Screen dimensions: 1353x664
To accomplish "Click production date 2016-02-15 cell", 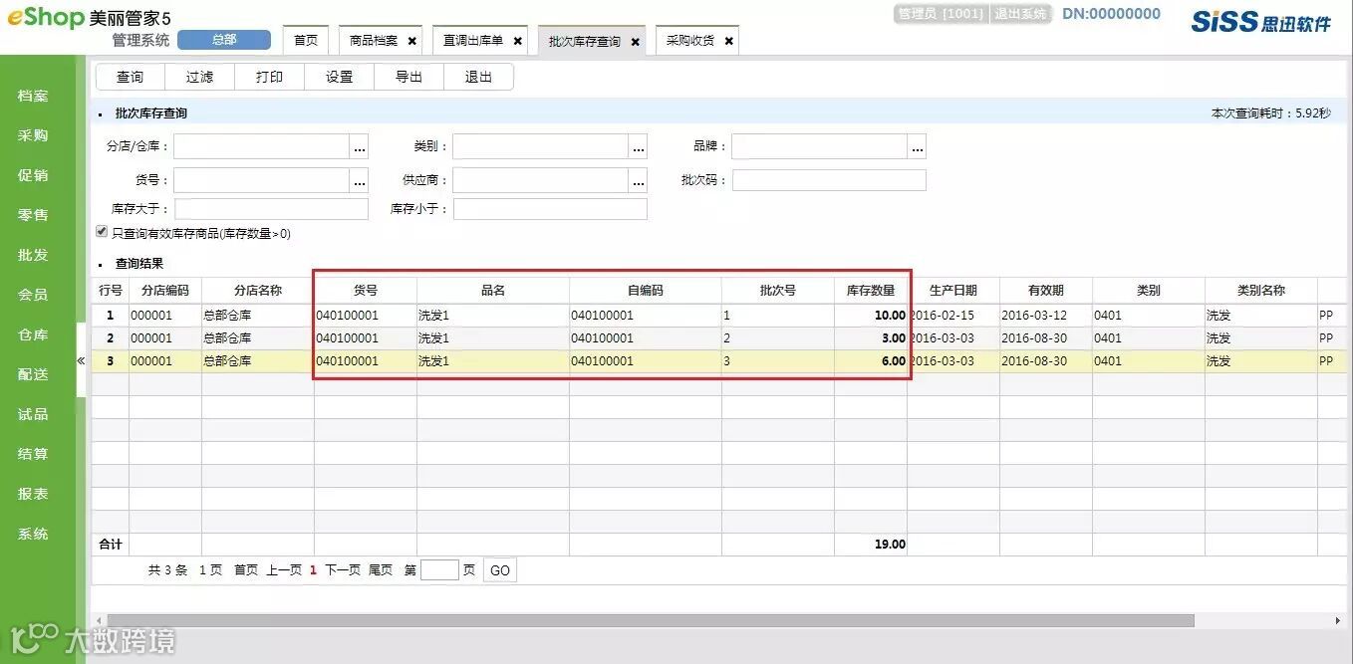I will tap(953, 315).
